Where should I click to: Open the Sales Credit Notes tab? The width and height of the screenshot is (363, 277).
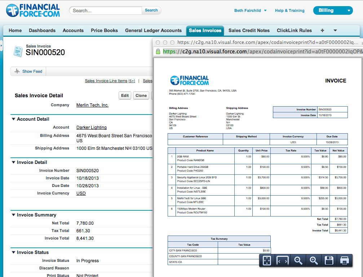249,31
